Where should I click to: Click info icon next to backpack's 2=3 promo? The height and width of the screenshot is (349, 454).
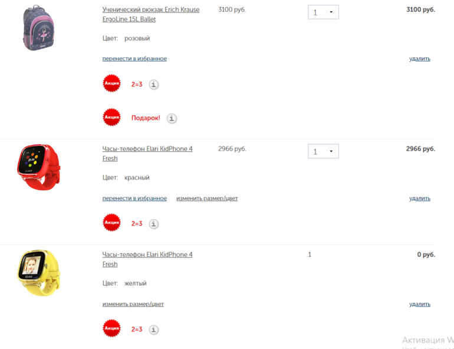click(154, 84)
